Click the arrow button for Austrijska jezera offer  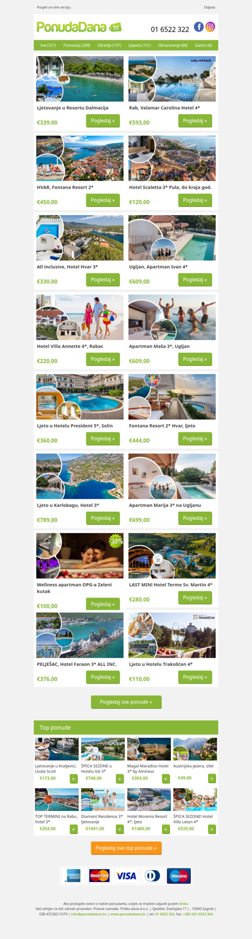point(212,779)
